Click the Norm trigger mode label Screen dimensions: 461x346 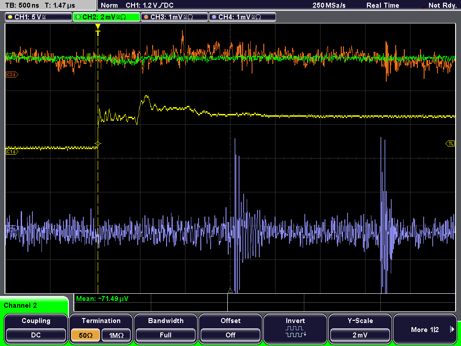pyautogui.click(x=109, y=5)
